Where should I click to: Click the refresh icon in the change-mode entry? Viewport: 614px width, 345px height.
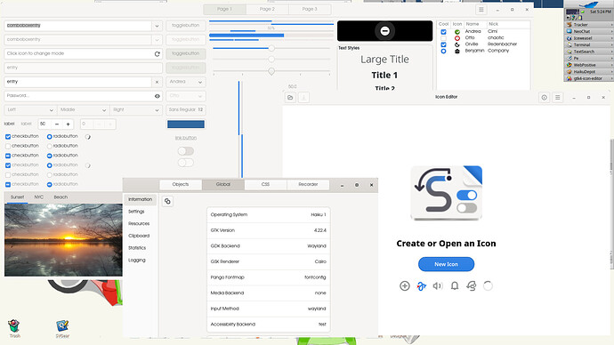coord(157,54)
